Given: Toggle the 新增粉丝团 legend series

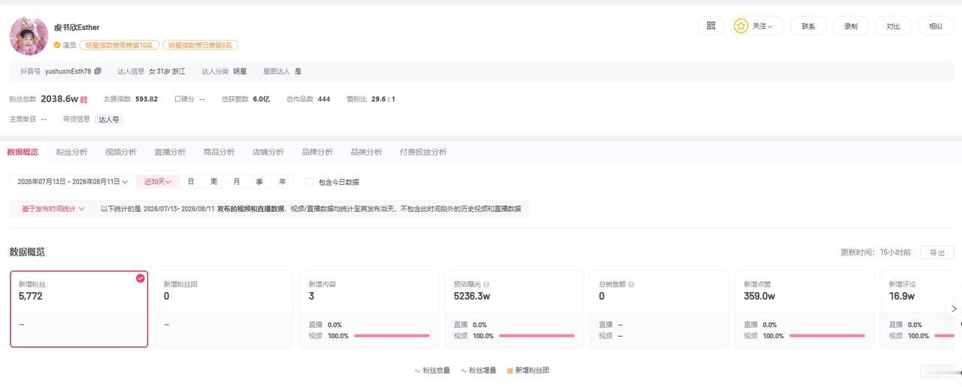Looking at the screenshot, I should point(528,370).
